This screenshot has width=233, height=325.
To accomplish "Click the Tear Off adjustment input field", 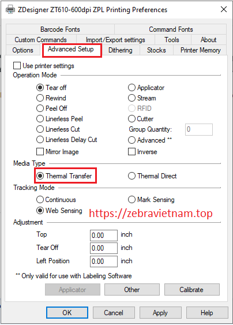I will point(104,248).
